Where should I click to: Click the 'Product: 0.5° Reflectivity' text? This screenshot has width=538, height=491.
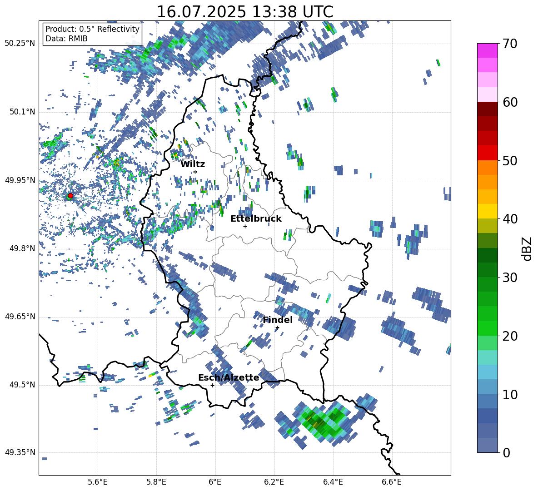click(x=92, y=29)
